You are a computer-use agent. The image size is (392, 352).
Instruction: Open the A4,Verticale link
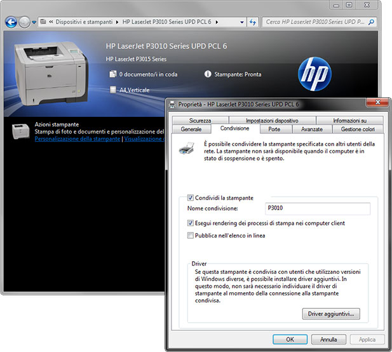pos(135,90)
